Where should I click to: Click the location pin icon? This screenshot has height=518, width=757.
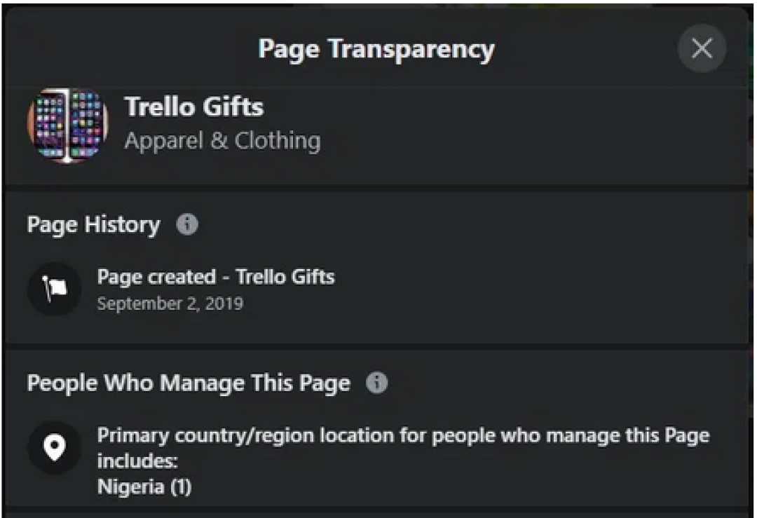[x=55, y=447]
